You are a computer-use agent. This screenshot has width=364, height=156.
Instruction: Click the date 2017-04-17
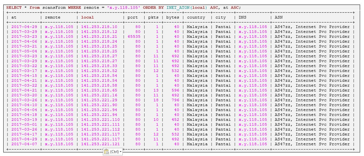(x=24, y=134)
